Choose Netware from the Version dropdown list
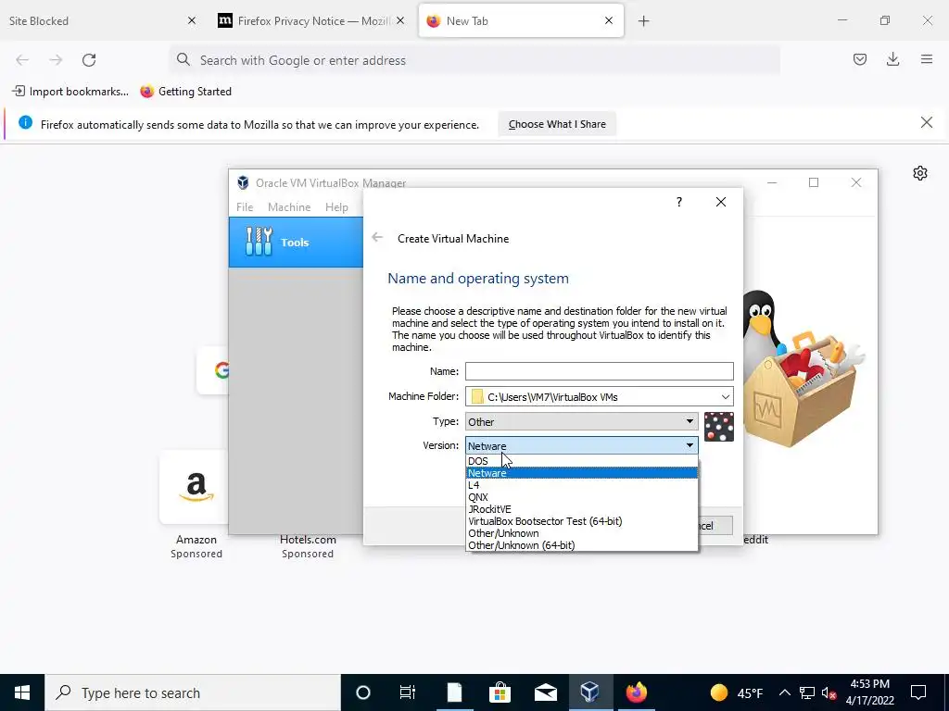949x711 pixels. 581,473
